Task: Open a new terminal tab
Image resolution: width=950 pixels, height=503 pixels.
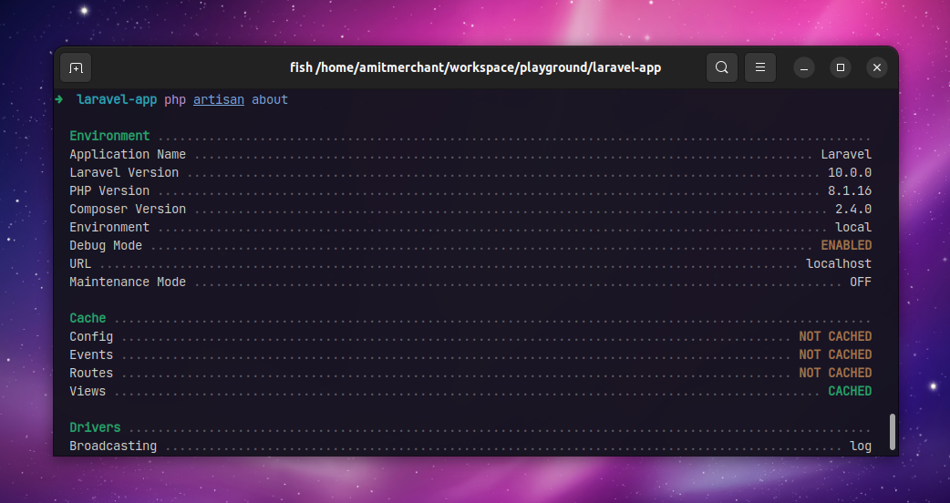Action: pos(76,67)
